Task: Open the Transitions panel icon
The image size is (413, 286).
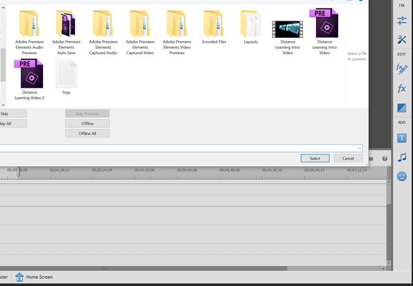Action: [x=402, y=108]
